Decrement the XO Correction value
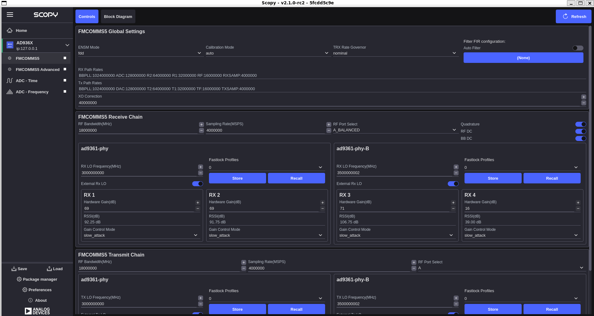Screen dimensions: 594x316 [584, 103]
